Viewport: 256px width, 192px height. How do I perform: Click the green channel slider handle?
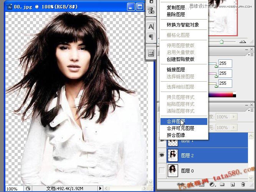[x=216, y=76]
